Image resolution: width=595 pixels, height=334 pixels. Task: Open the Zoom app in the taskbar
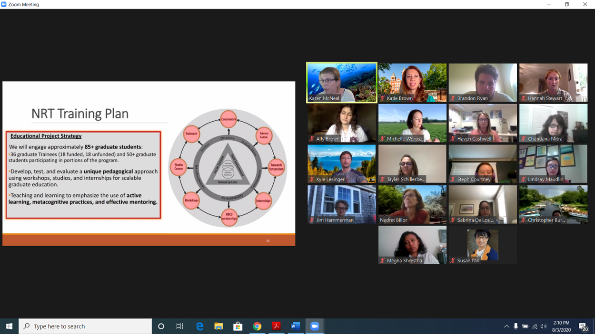click(315, 326)
